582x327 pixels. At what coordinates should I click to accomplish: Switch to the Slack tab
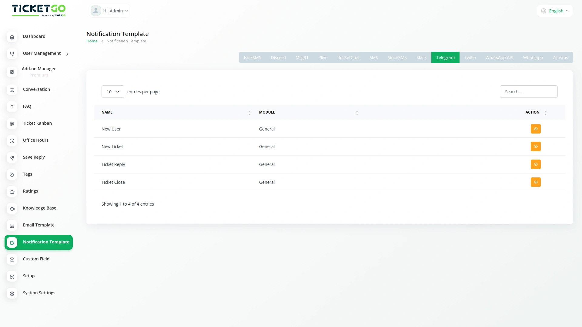[421, 58]
